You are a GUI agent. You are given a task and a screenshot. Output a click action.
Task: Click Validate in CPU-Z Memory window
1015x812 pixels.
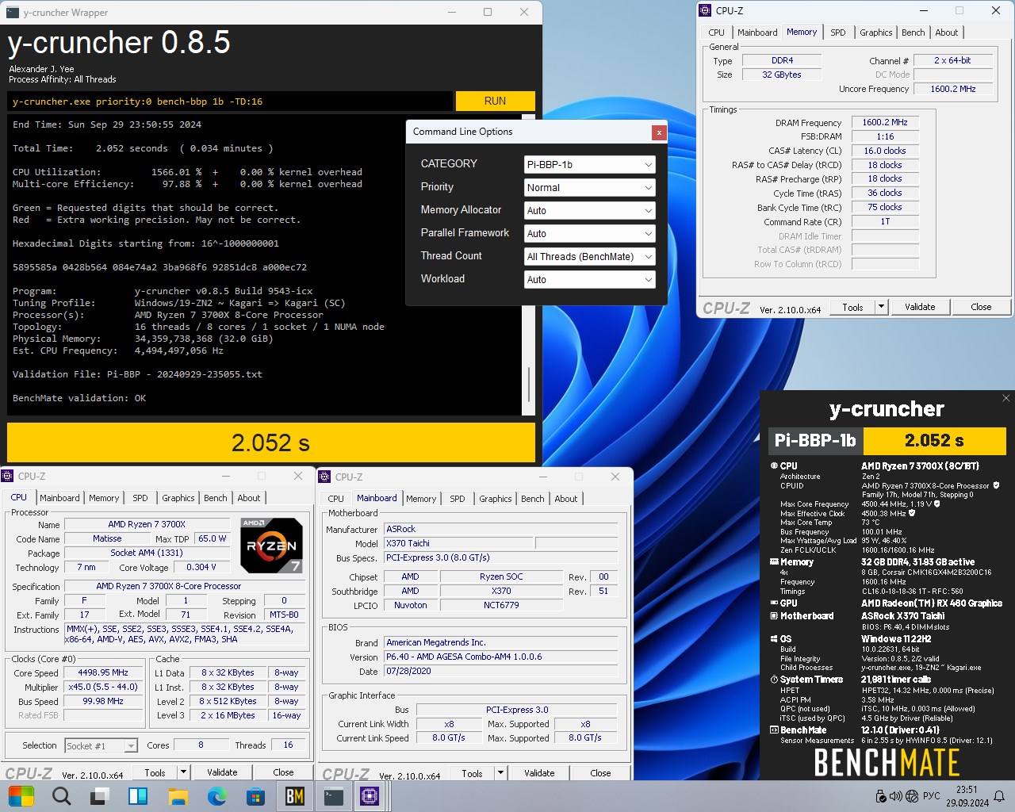pos(920,307)
